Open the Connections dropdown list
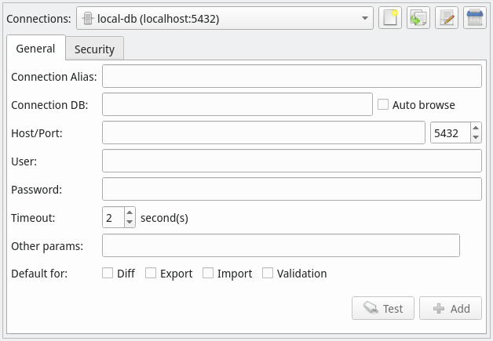493x341 pixels. tap(225, 18)
